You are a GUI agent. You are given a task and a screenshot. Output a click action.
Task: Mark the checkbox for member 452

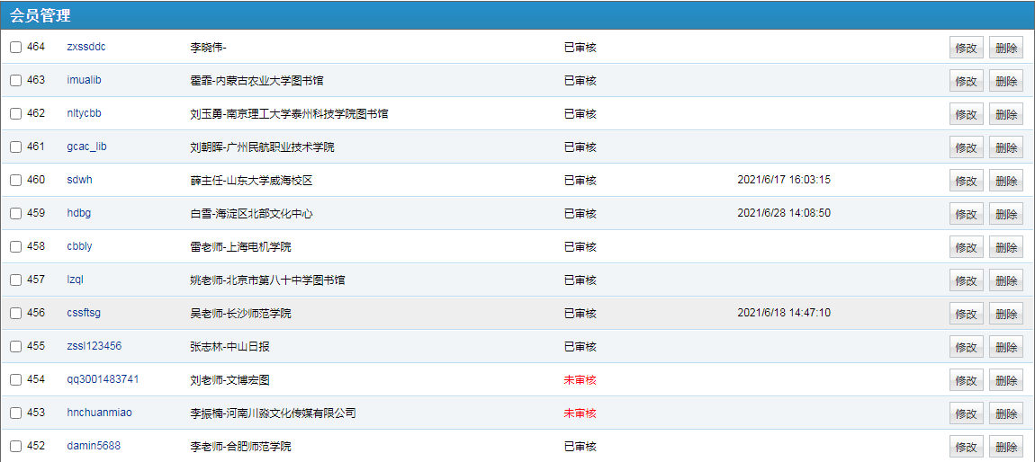(x=15, y=447)
